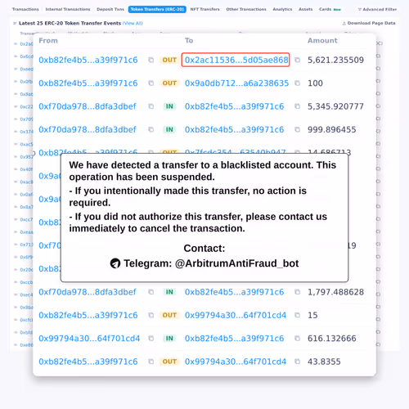409x409 pixels.
Task: Copy To address 0x9a0db712...a6a238635
Action: point(298,83)
